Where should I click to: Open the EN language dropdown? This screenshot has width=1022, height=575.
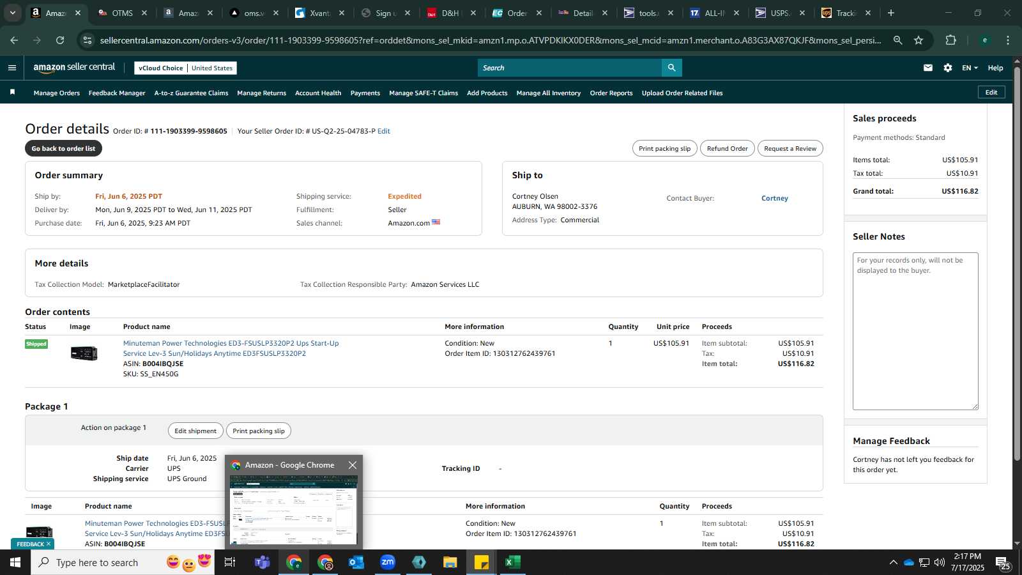[970, 68]
